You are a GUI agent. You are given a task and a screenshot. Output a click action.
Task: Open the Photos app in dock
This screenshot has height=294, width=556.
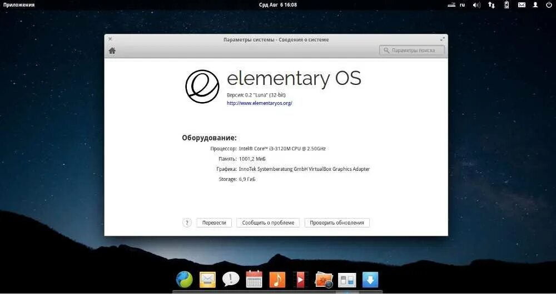tap(324, 280)
